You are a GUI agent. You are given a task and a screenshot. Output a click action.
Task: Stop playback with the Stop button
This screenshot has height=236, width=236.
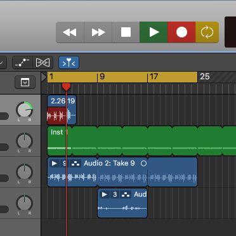[126, 32]
